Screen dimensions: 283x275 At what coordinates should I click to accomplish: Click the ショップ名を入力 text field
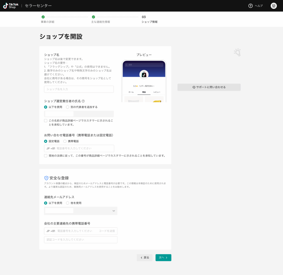pyautogui.click(x=79, y=89)
